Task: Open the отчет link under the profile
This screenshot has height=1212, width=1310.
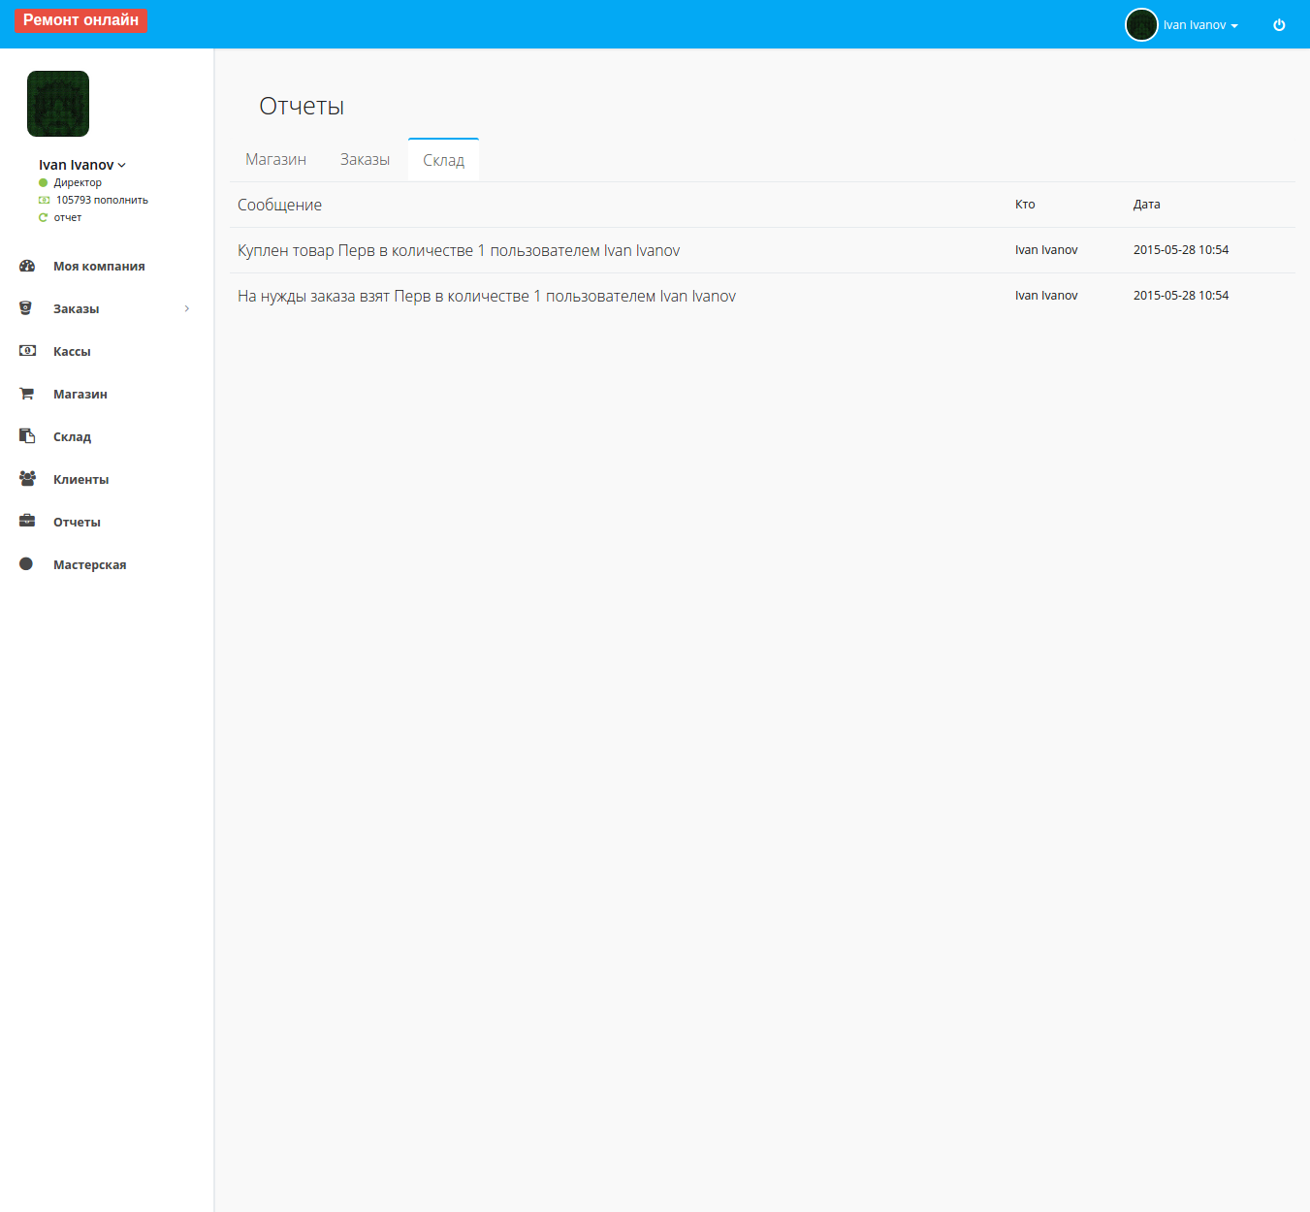Action: pyautogui.click(x=68, y=217)
